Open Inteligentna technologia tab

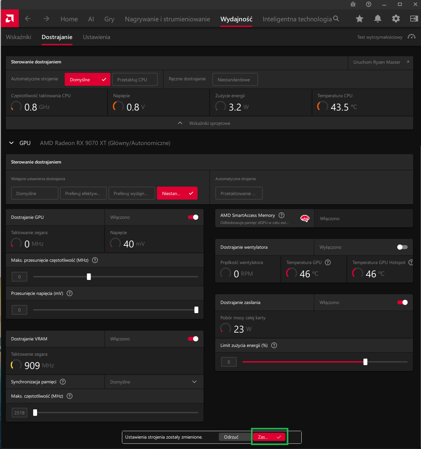[297, 19]
